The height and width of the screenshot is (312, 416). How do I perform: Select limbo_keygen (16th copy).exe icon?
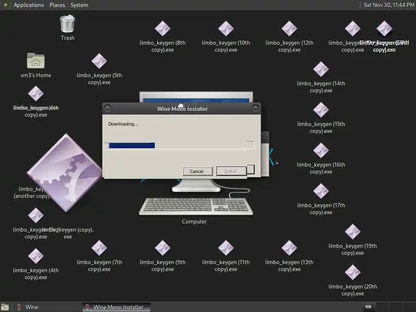321,150
